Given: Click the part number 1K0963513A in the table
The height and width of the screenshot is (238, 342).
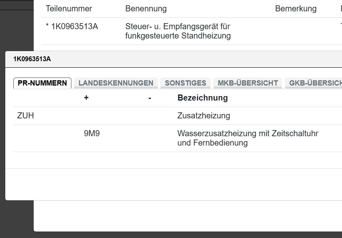Looking at the screenshot, I should (x=74, y=27).
